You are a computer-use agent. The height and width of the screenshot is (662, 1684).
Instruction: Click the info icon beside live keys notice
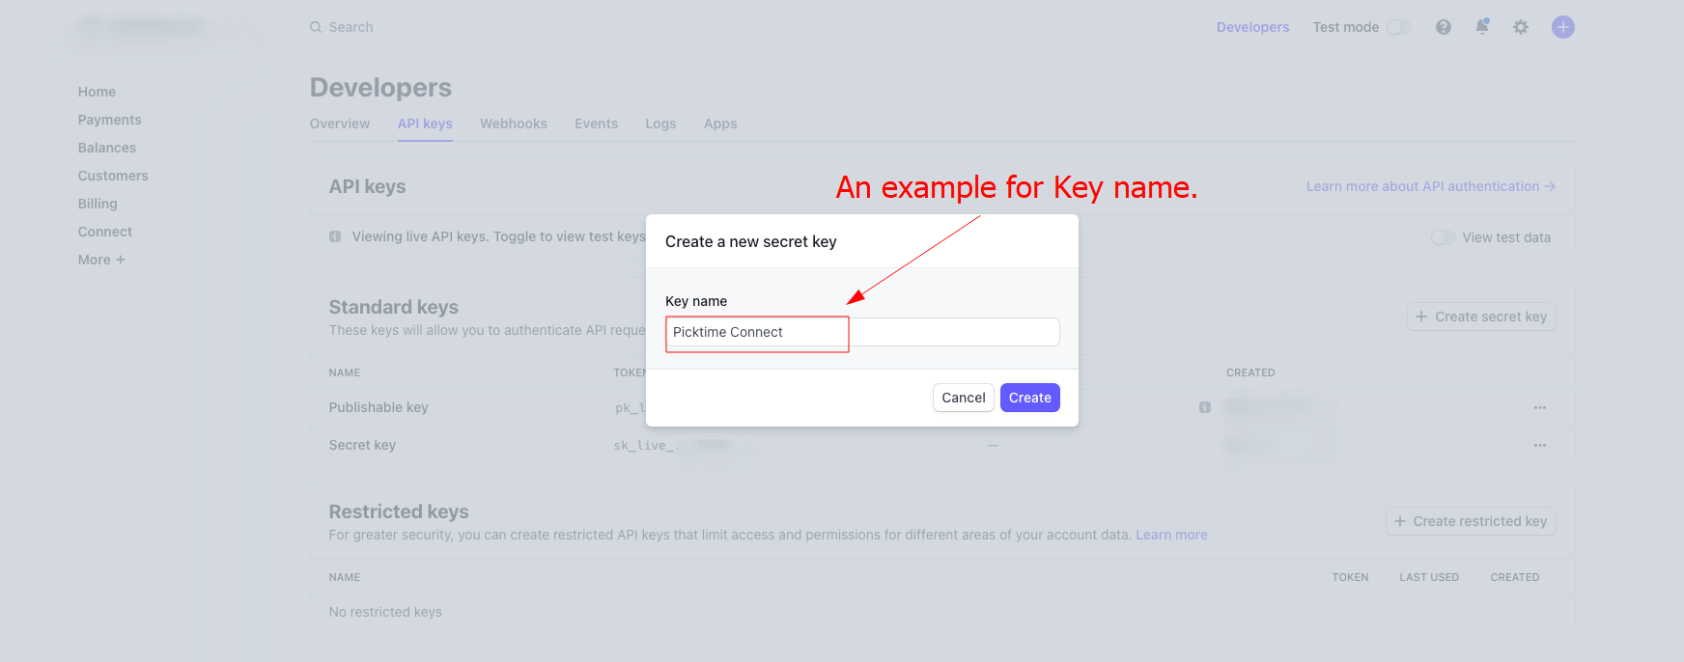[335, 236]
